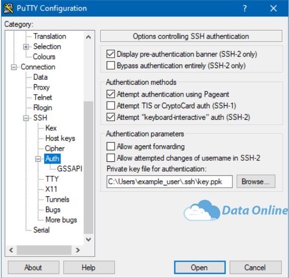Select Translation in category tree
289x278 pixels.
click(50, 37)
